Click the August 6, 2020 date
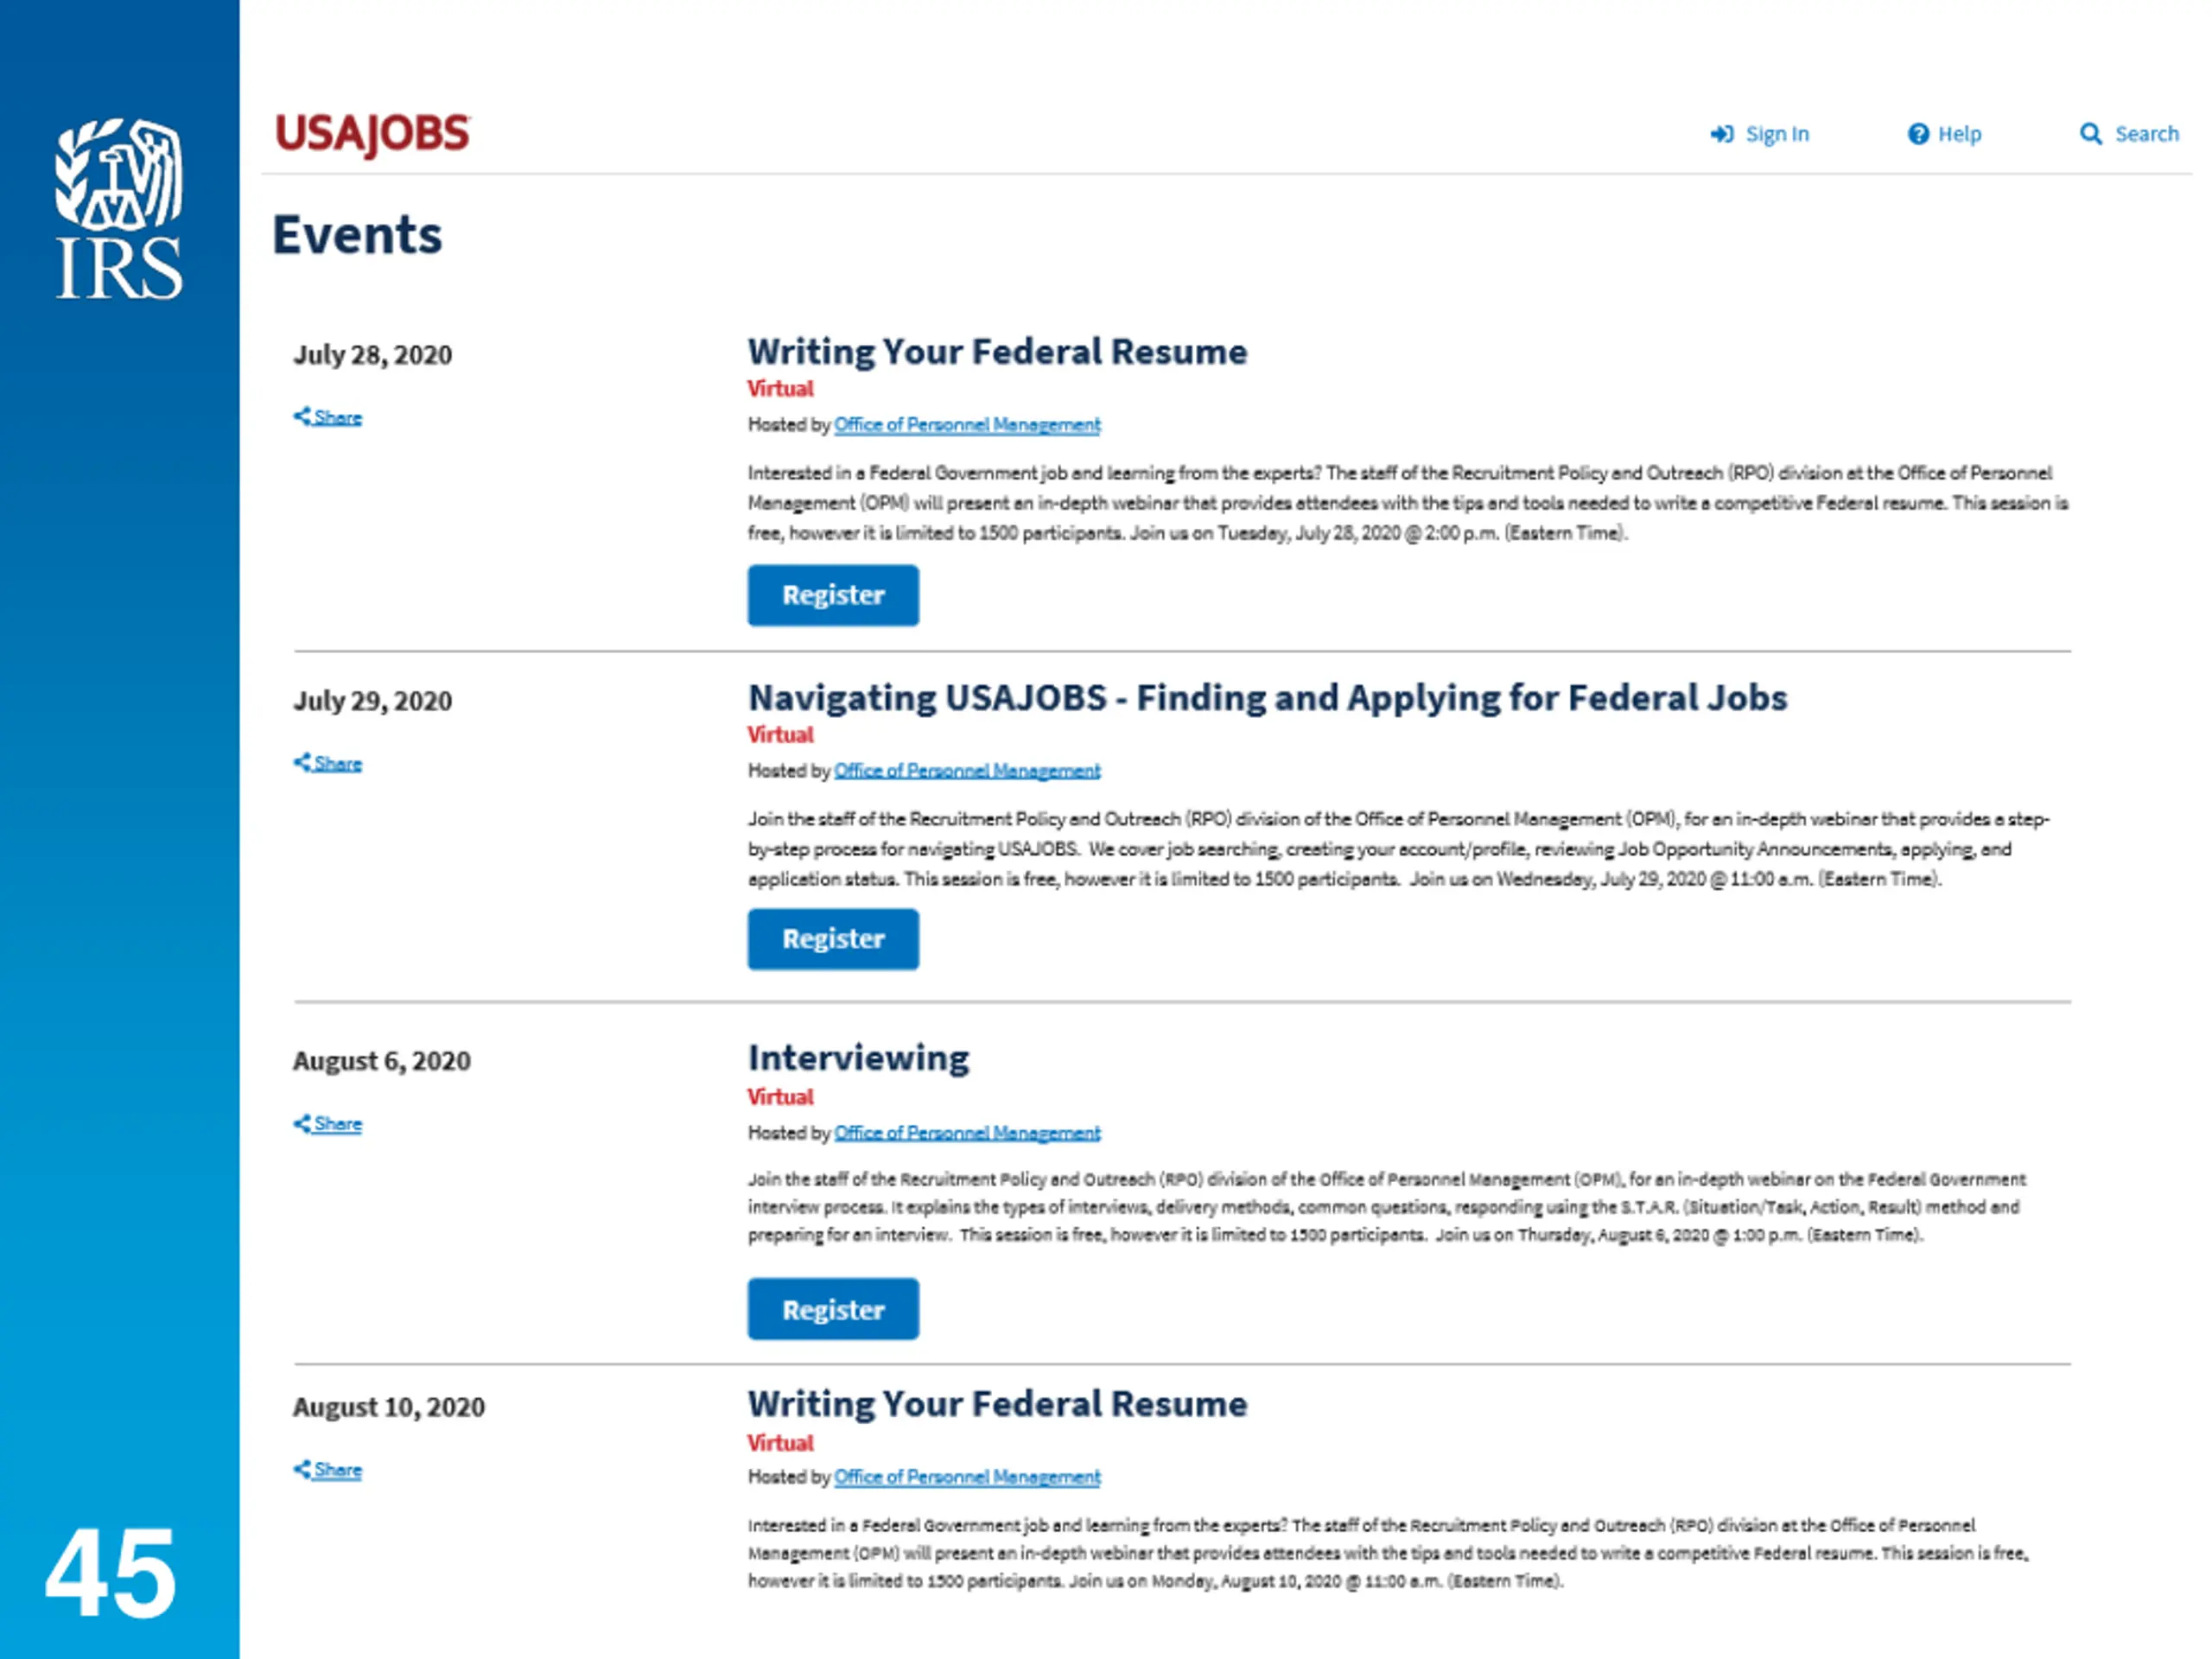Image resolution: width=2212 pixels, height=1659 pixels. click(x=381, y=1061)
